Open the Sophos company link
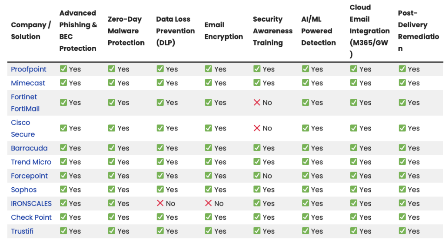Viewport: 445px width, 241px height. point(23,190)
